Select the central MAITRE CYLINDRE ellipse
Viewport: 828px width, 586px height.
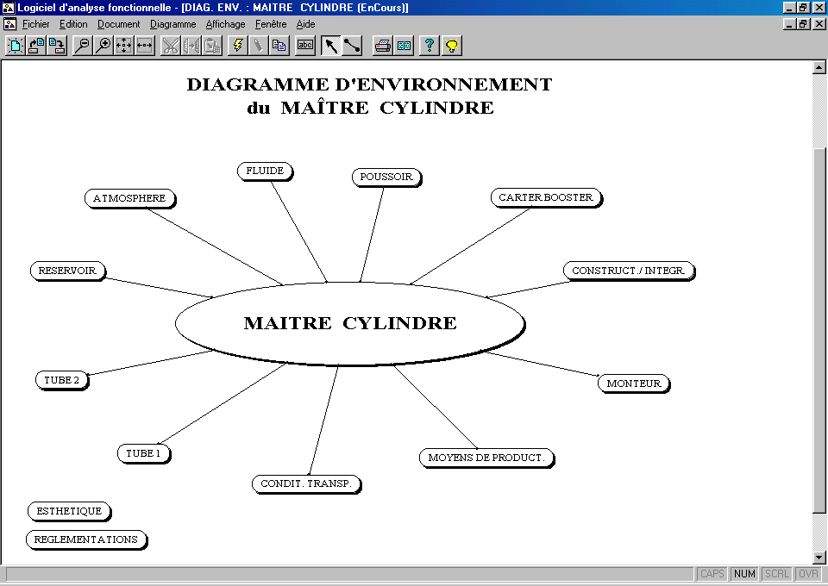point(350,323)
